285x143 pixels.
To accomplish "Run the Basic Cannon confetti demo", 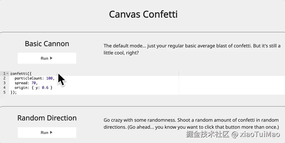I will [47, 58].
